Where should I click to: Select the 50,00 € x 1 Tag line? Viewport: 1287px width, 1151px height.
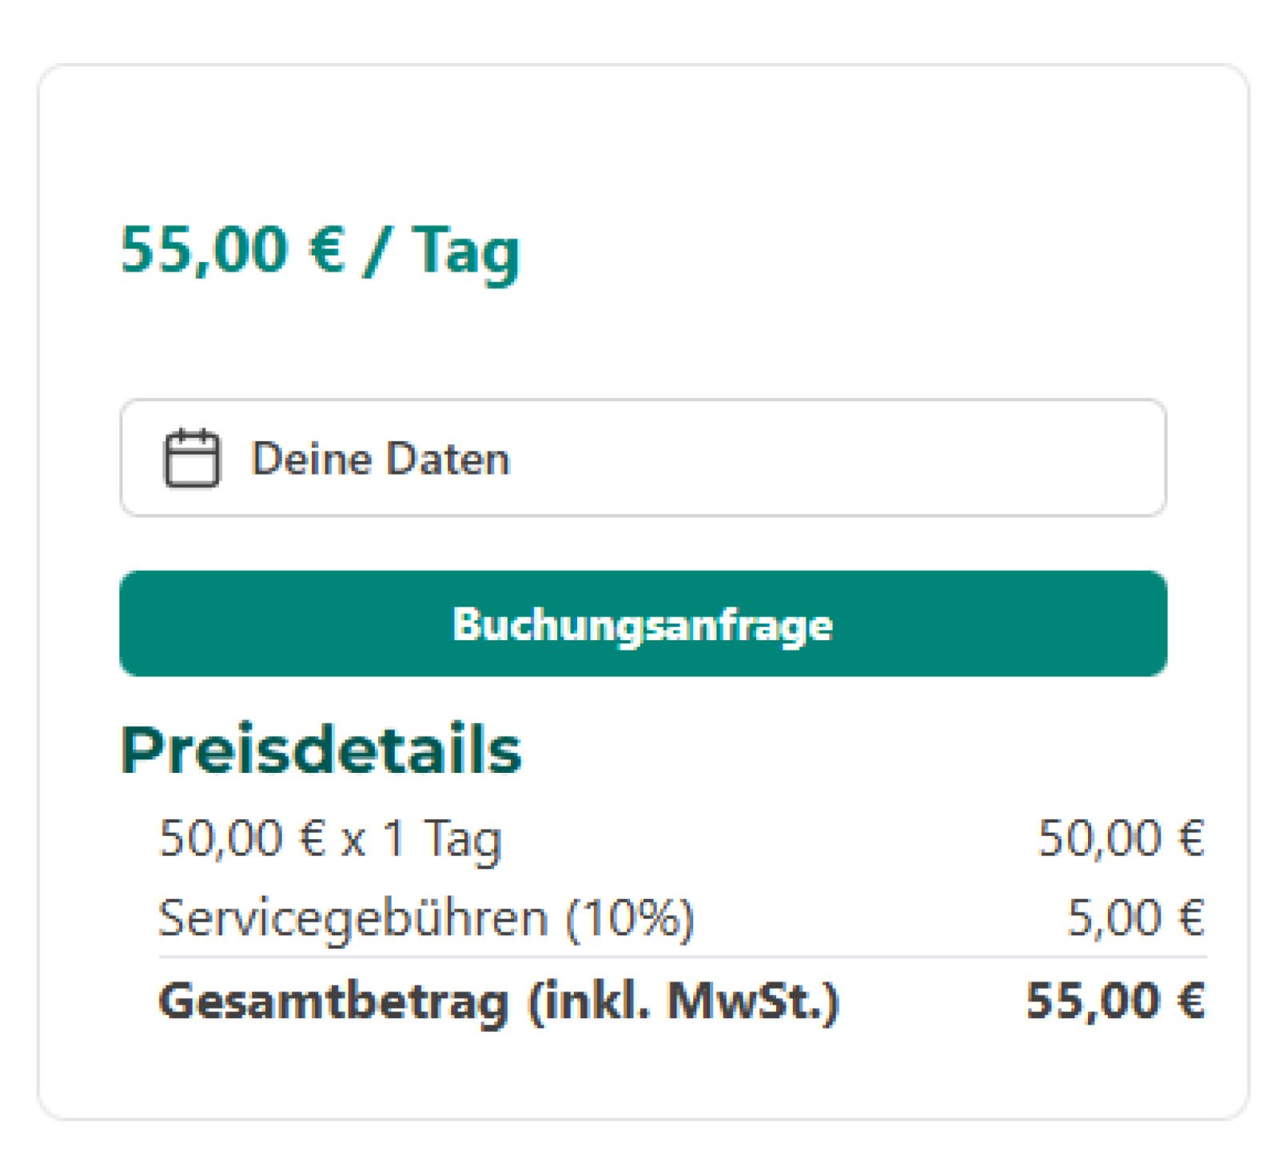[x=330, y=839]
